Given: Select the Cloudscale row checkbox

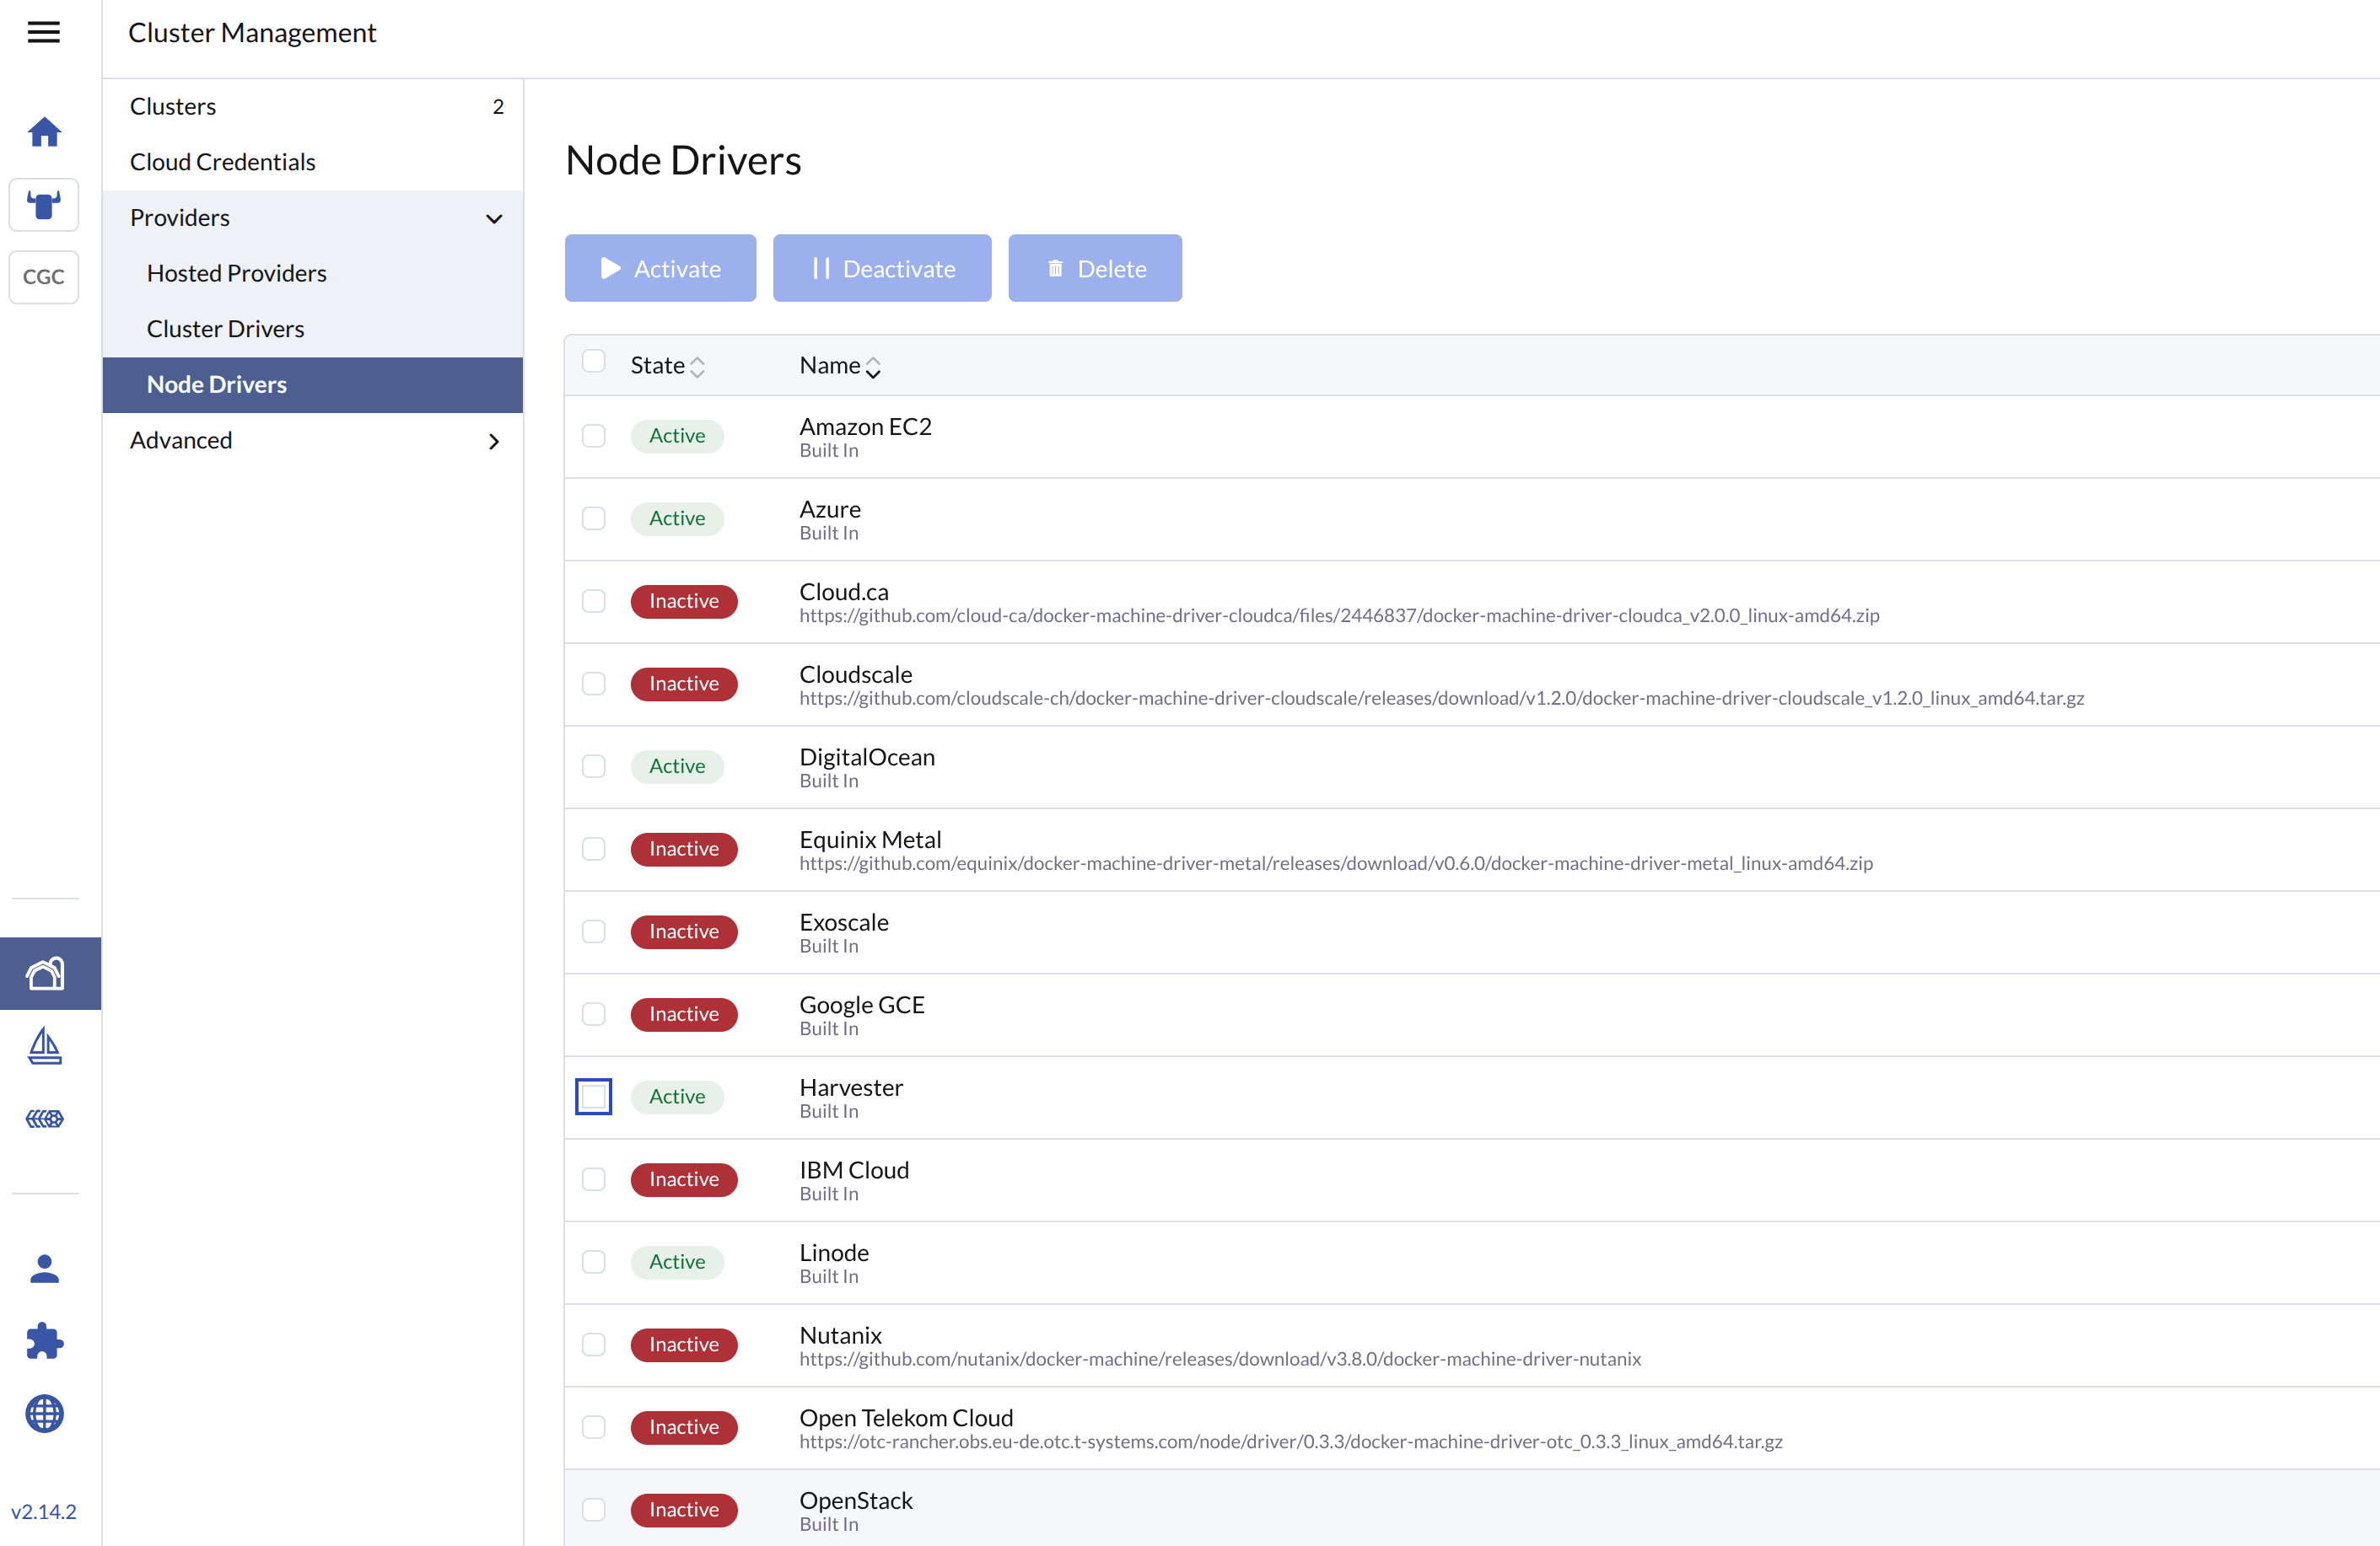Looking at the screenshot, I should pyautogui.click(x=594, y=684).
